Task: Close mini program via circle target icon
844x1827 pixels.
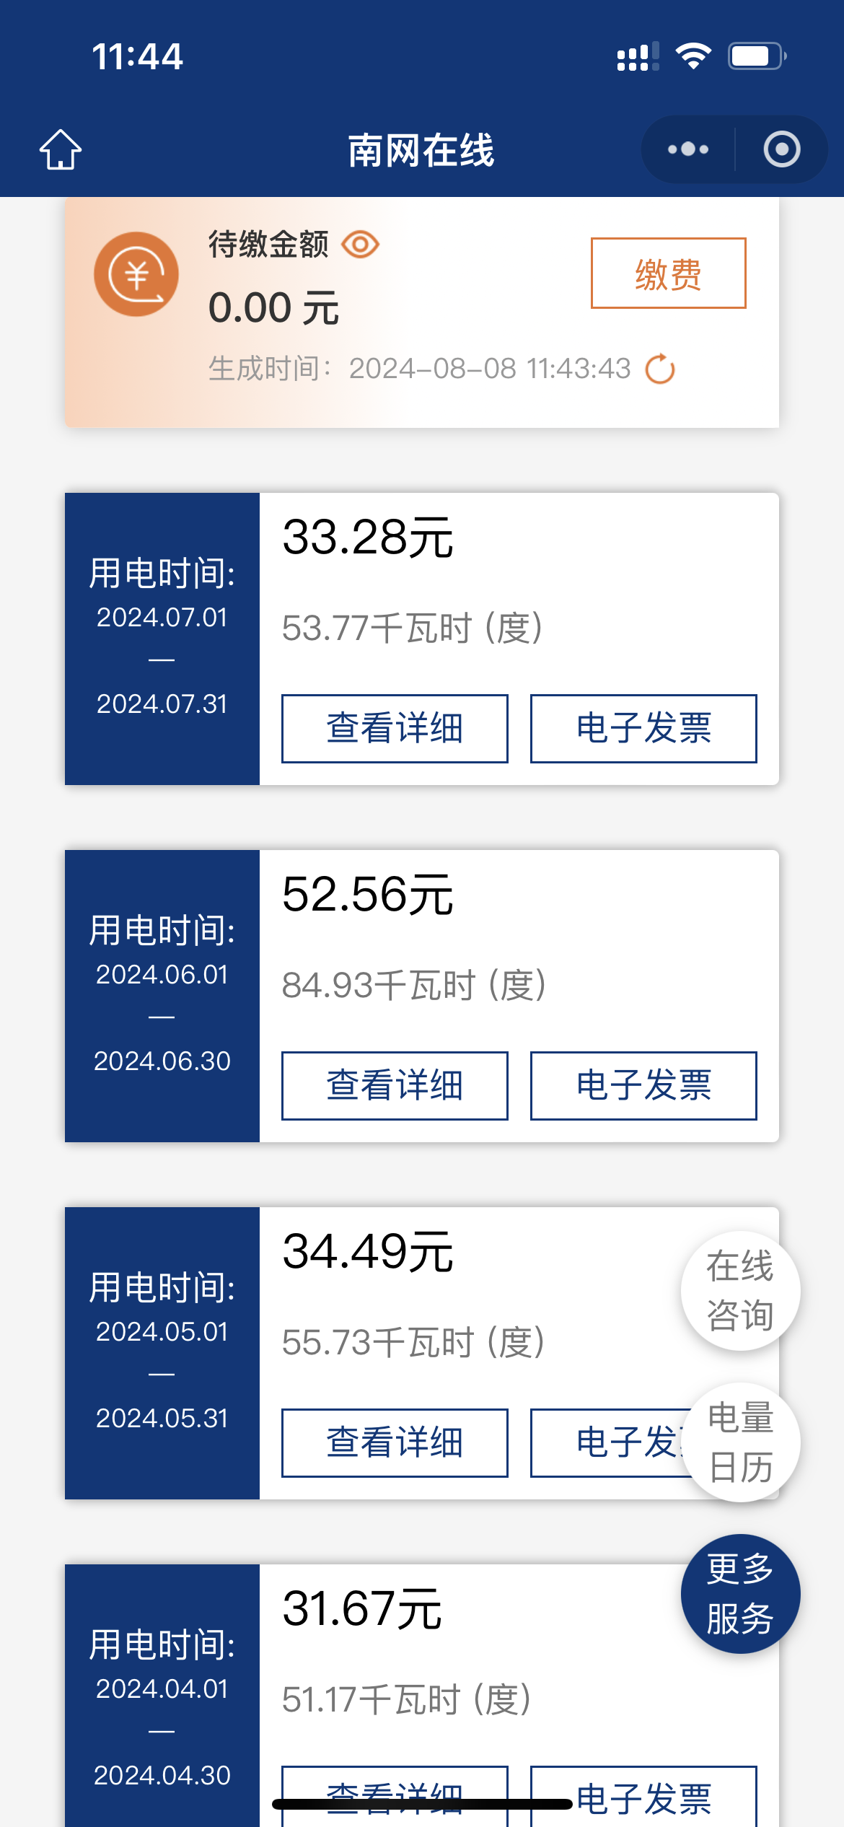Action: click(x=782, y=149)
